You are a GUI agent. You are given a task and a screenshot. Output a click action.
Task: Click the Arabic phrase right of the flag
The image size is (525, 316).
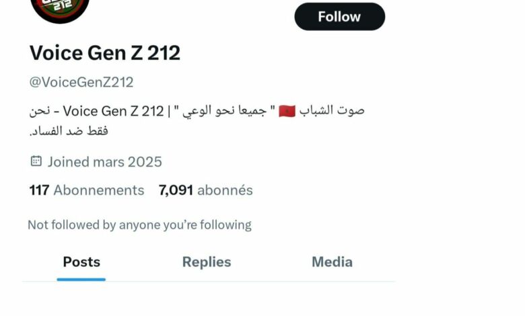[x=332, y=110]
